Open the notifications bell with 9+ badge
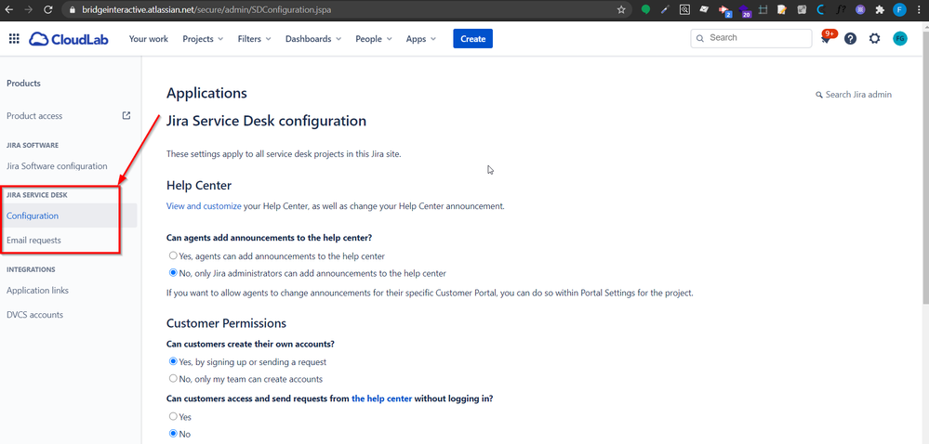 [x=827, y=37]
